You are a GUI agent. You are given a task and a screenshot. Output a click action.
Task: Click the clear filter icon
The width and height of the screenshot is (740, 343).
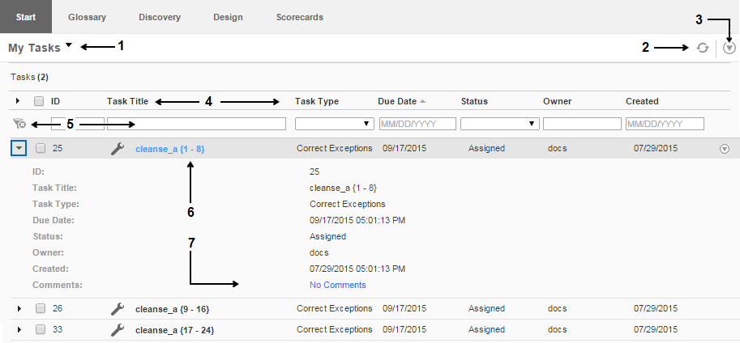click(20, 124)
